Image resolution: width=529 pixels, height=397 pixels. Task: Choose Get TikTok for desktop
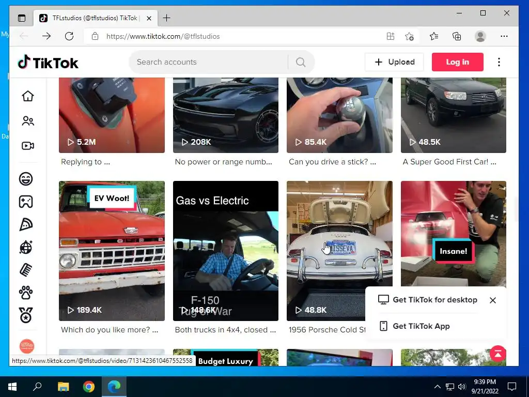point(428,300)
